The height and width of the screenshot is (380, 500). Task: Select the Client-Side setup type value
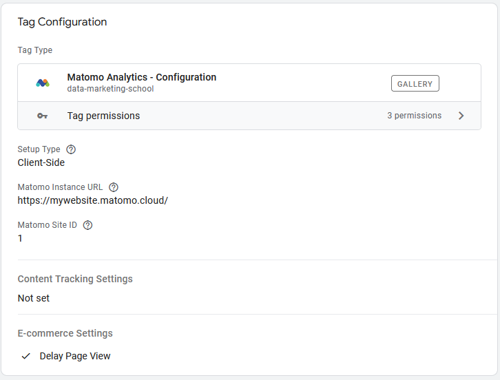click(x=41, y=162)
